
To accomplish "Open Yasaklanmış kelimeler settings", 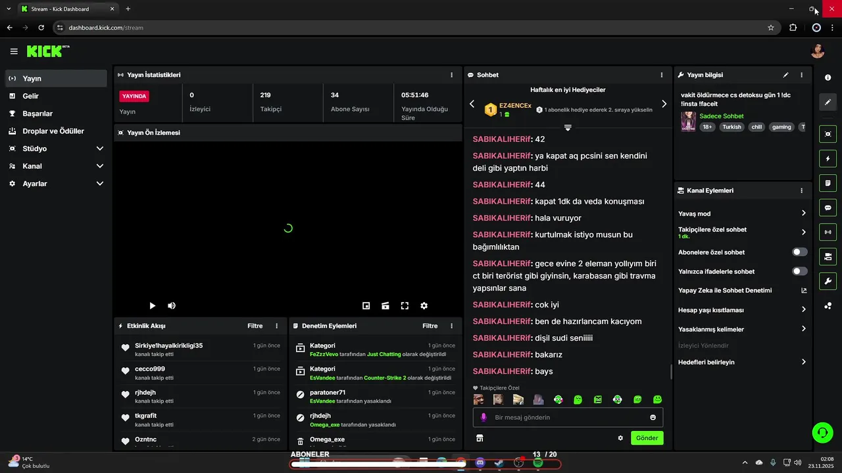I will [x=743, y=329].
